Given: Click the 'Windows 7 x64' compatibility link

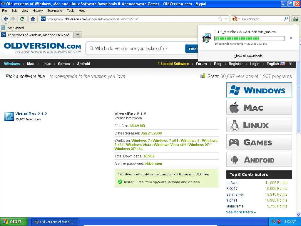Looking at the screenshot, I should click(165, 141).
